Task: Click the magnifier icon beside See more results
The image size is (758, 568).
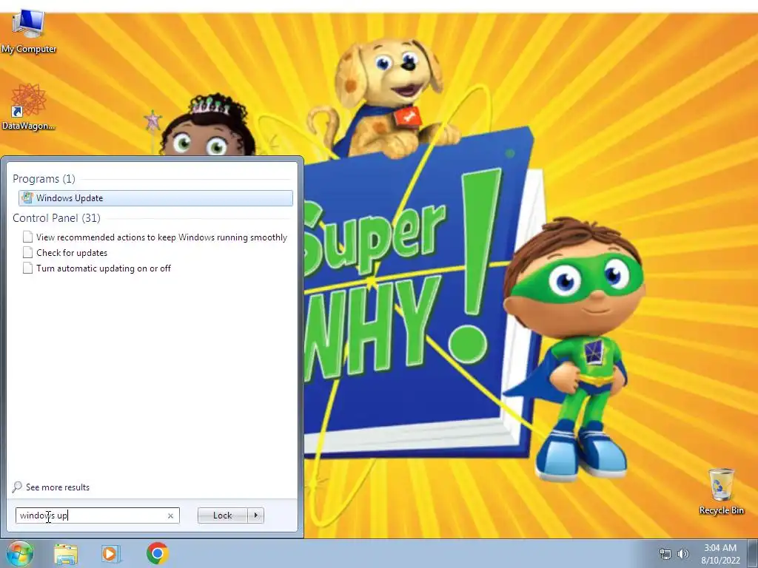Action: click(x=17, y=487)
